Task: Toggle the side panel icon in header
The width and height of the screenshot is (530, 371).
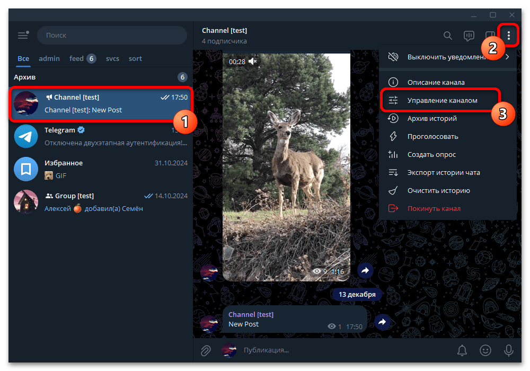Action: [x=490, y=36]
